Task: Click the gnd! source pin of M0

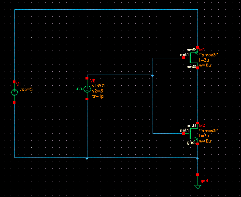Action: pos(198,144)
